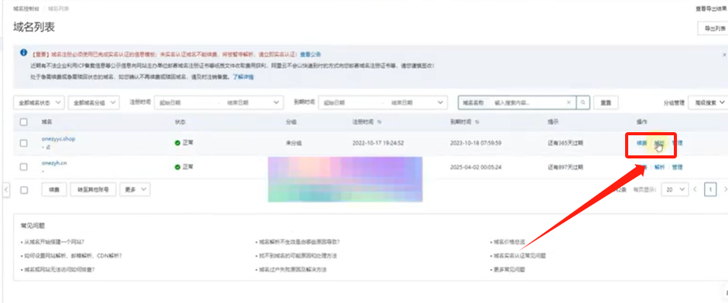Focus the domain search input field
Image resolution: width=728 pixels, height=303 pixels.
coord(528,103)
